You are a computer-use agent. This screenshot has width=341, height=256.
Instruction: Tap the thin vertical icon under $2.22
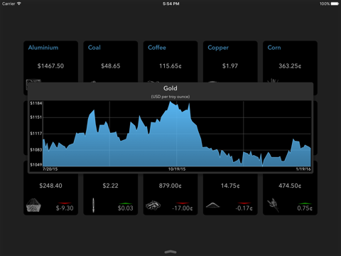click(x=93, y=205)
